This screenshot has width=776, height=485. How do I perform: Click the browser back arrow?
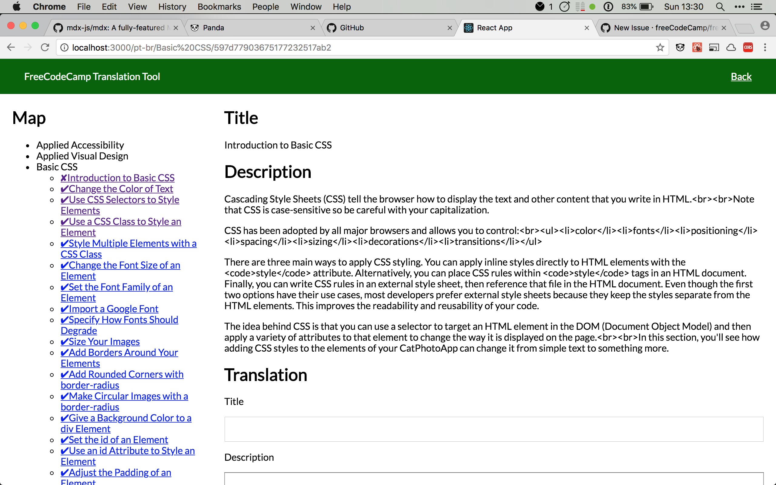pos(11,48)
